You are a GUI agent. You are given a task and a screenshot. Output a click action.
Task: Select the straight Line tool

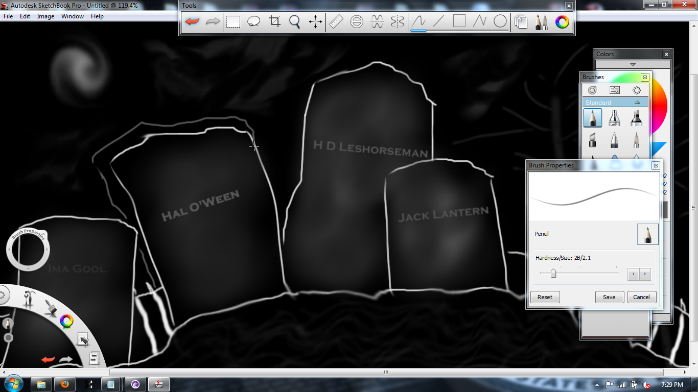click(x=439, y=21)
